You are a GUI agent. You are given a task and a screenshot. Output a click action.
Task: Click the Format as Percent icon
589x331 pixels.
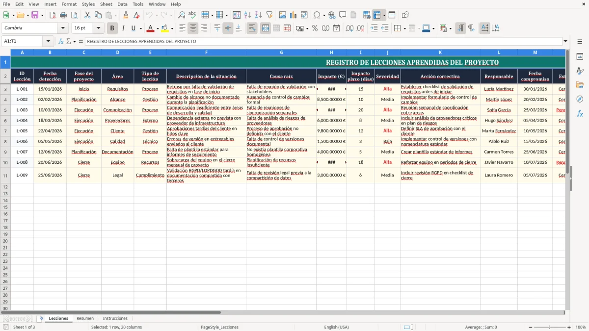click(315, 28)
